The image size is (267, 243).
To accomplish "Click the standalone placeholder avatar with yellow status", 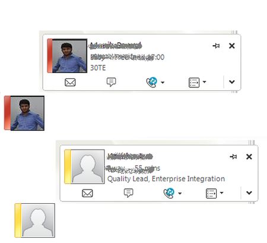I will pos(35,220).
